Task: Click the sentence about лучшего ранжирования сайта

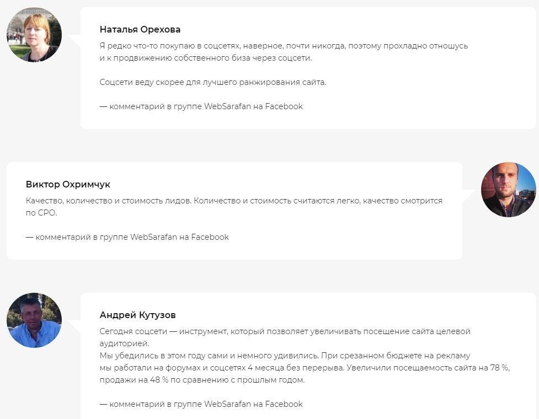Action: (213, 82)
